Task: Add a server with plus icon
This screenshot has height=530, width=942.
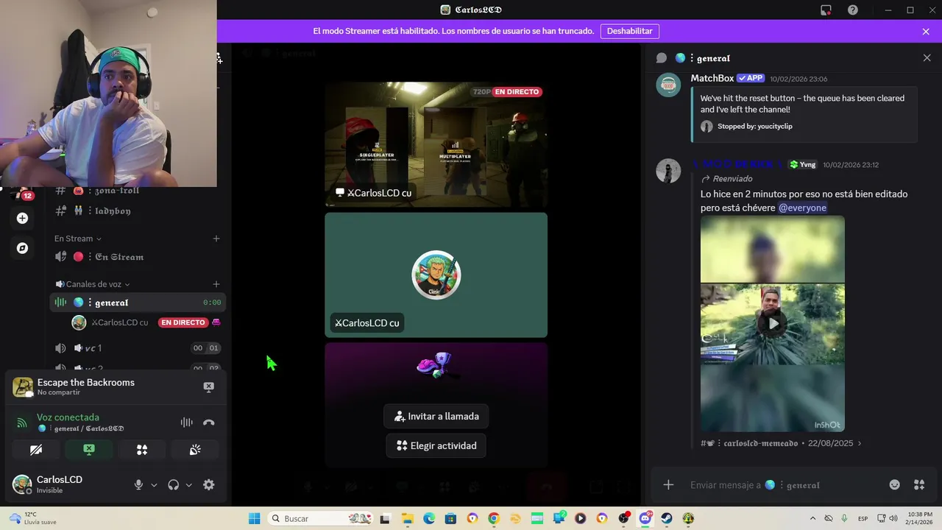Action: 22,219
